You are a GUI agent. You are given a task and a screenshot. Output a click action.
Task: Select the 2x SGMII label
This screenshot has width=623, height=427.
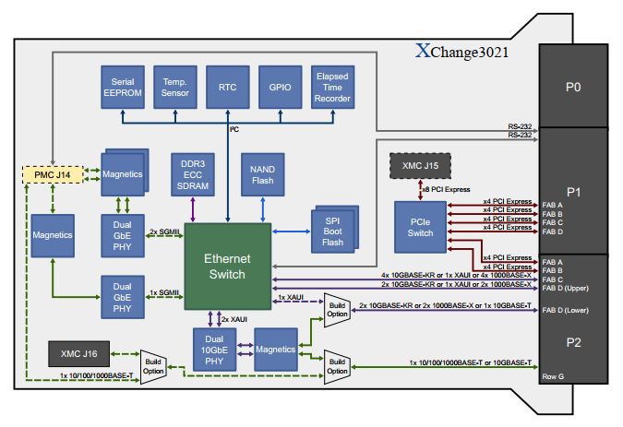(x=164, y=231)
